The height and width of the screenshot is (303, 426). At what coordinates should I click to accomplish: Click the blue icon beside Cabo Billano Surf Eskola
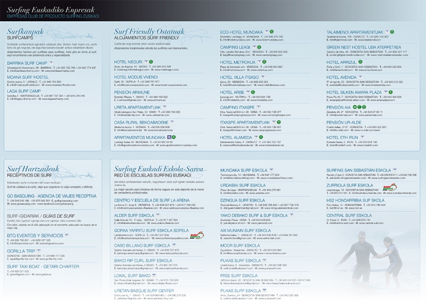(173, 245)
